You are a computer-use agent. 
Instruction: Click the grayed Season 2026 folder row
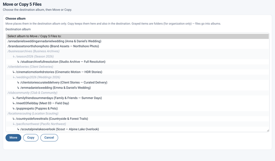(x=137, y=57)
